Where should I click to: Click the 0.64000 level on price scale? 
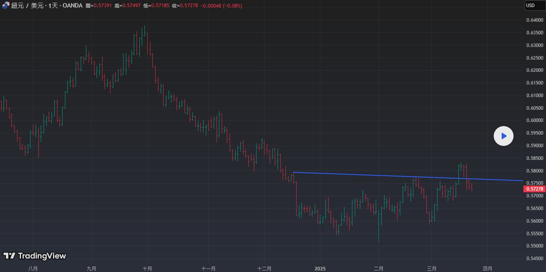point(534,20)
